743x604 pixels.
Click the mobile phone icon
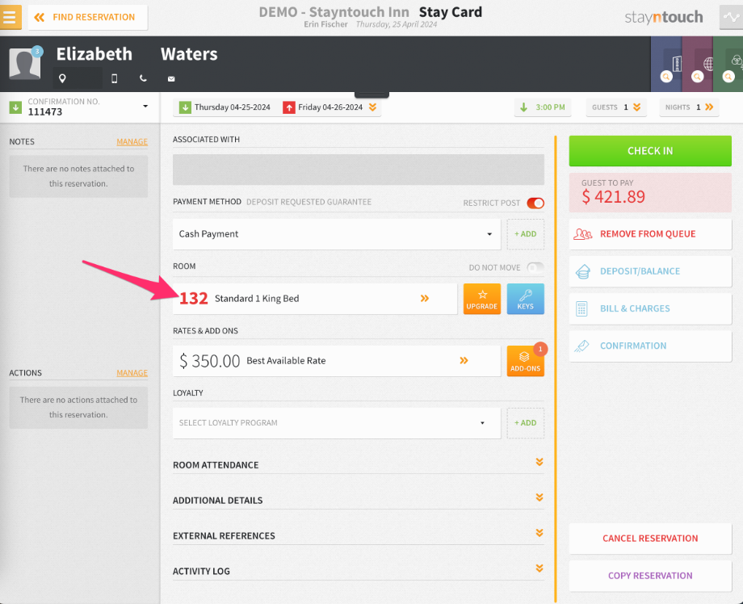pos(114,78)
